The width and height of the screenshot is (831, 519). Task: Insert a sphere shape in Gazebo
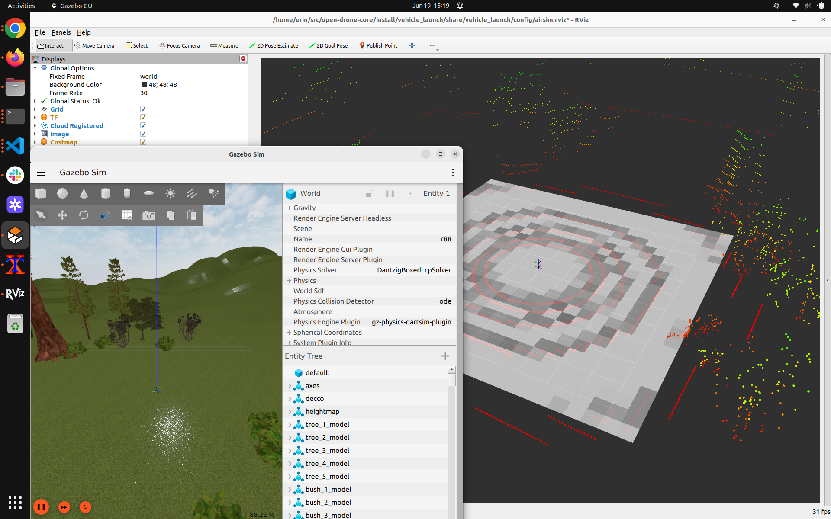click(62, 193)
